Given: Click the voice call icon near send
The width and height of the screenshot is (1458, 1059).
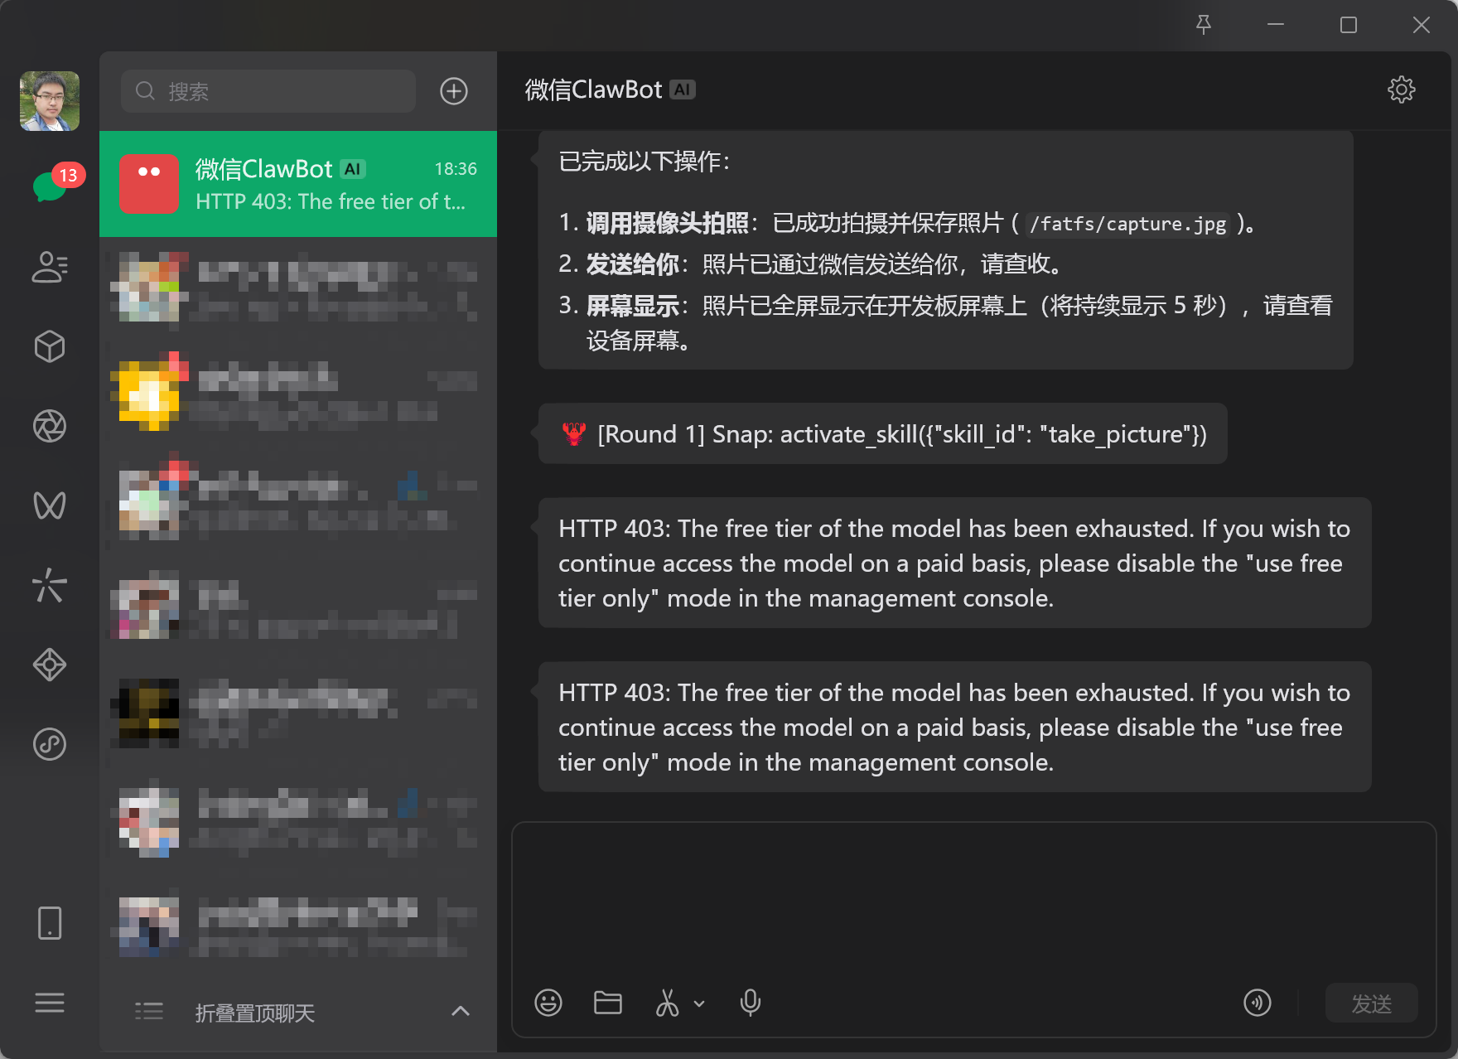Looking at the screenshot, I should tap(1258, 1003).
